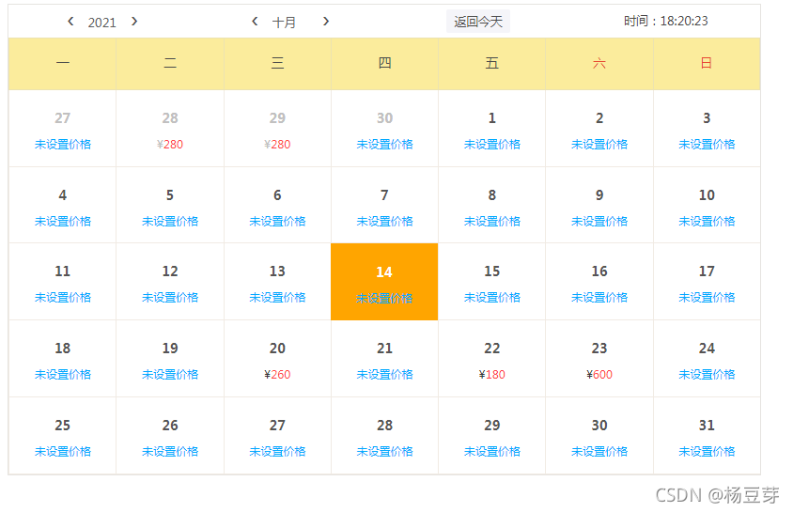Click ¥600 price on date 23

[x=599, y=375]
